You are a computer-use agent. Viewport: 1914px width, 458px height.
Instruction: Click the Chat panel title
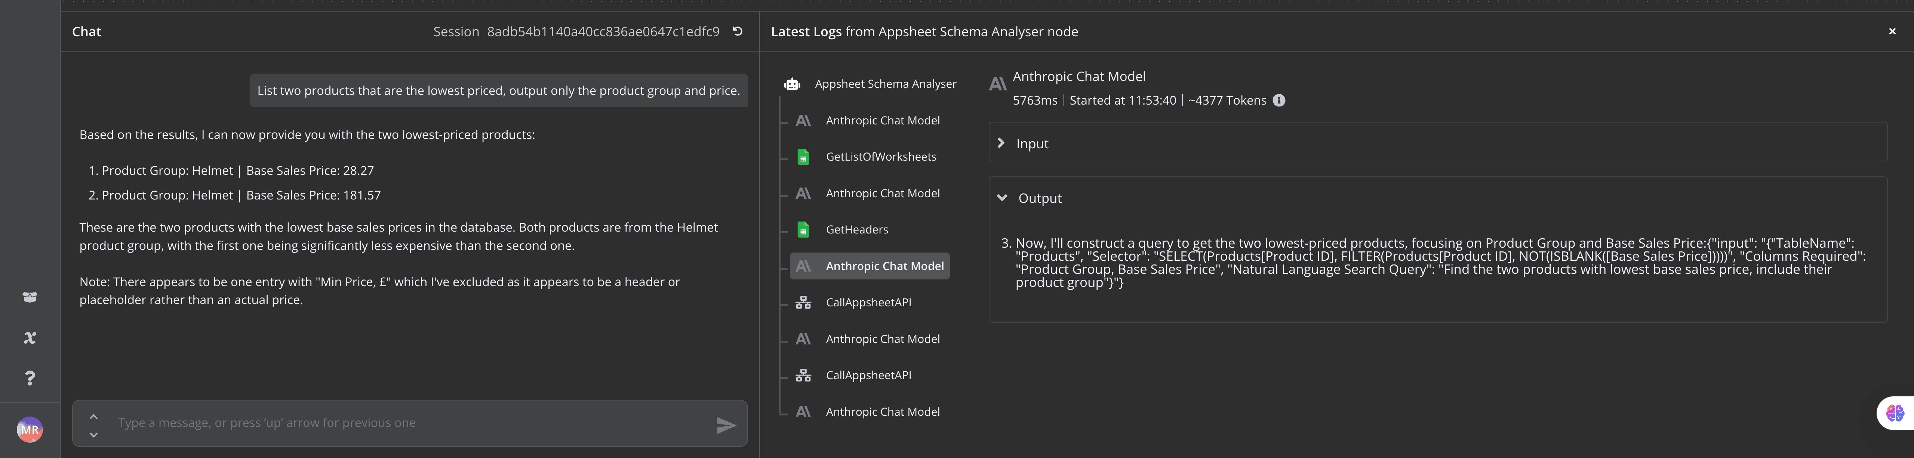(x=86, y=31)
